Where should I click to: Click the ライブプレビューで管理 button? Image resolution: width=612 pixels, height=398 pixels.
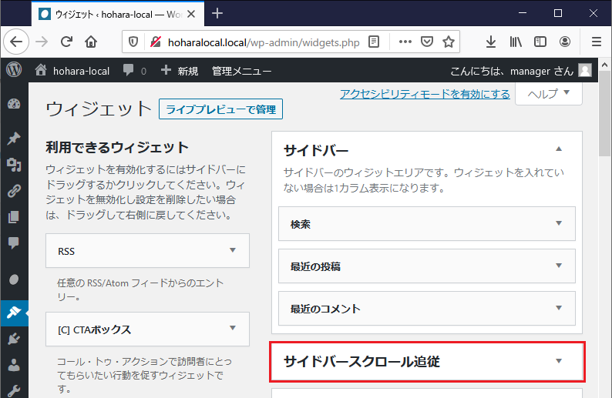(x=220, y=109)
